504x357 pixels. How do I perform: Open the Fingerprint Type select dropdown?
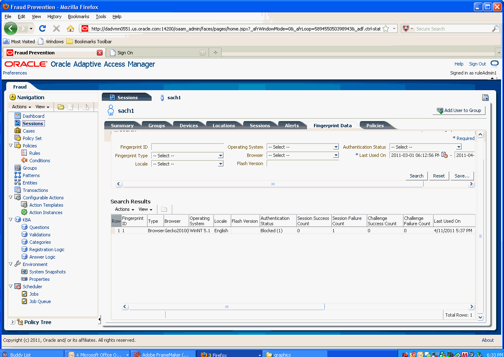220,155
